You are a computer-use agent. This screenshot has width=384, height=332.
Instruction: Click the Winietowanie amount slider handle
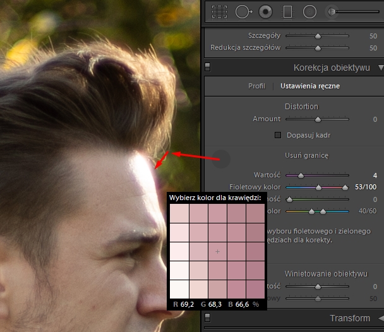click(x=318, y=287)
